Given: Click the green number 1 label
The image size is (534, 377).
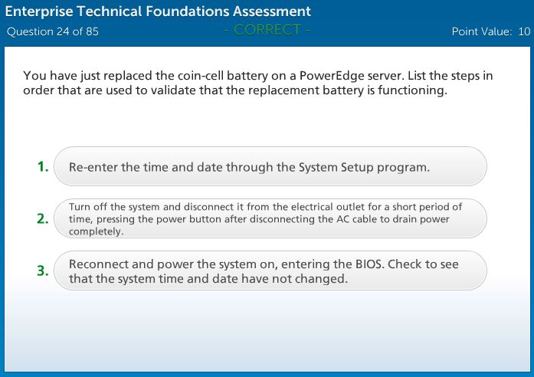Looking at the screenshot, I should pos(43,166).
